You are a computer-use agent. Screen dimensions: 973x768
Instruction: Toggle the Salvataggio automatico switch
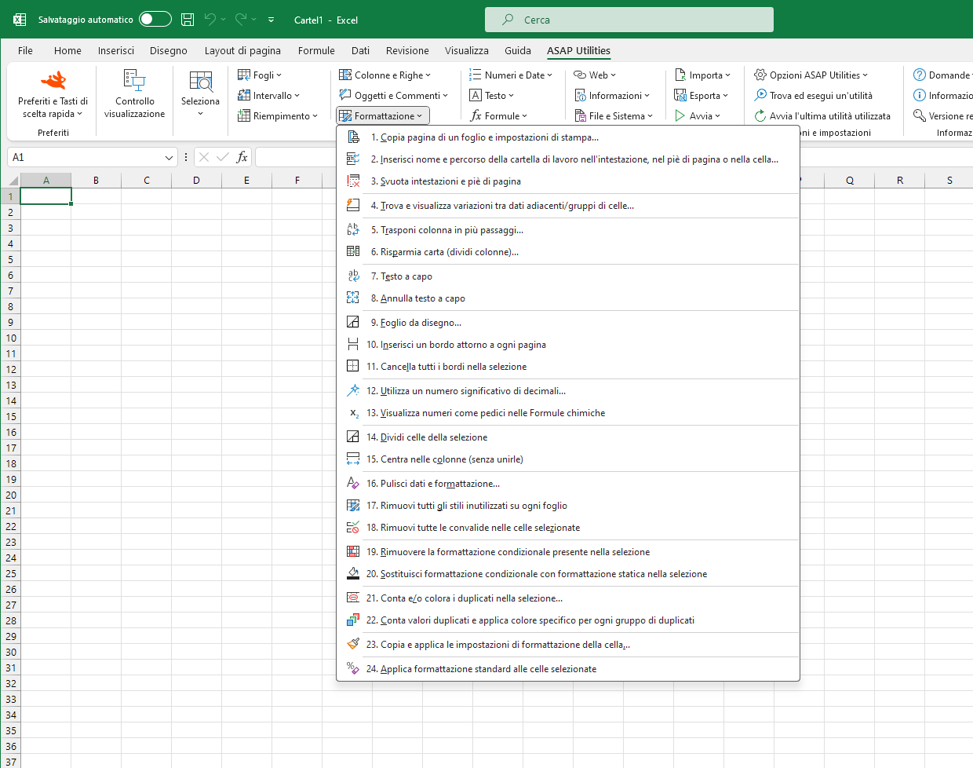pyautogui.click(x=155, y=20)
